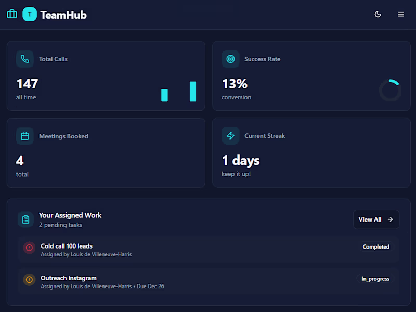Click the calendar icon on Meetings Booked
Screen dimensions: 416x312
click(25, 136)
